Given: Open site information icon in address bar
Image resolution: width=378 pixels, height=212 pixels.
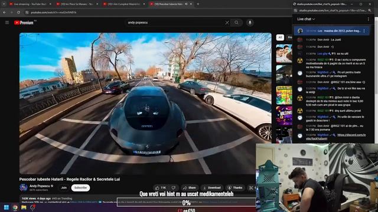Looking at the screenshot, I should [x=27, y=12].
